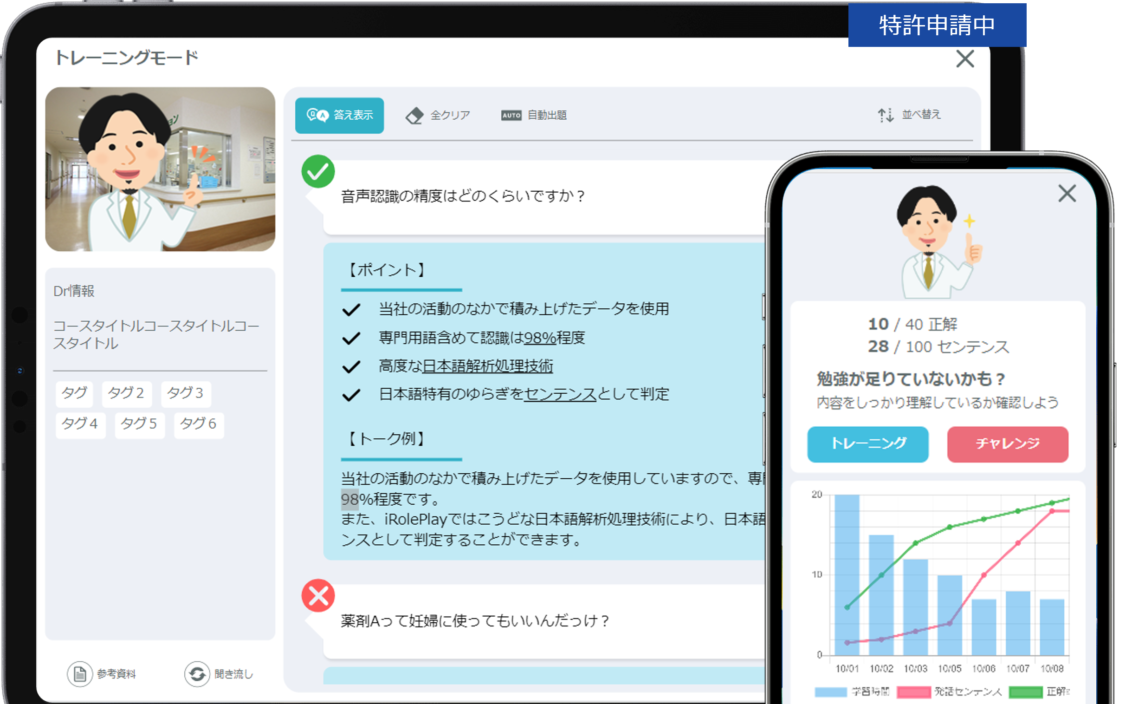Screen dimensions: 1145x704
Task: Open the underlined センテンス link
Action: click(560, 394)
